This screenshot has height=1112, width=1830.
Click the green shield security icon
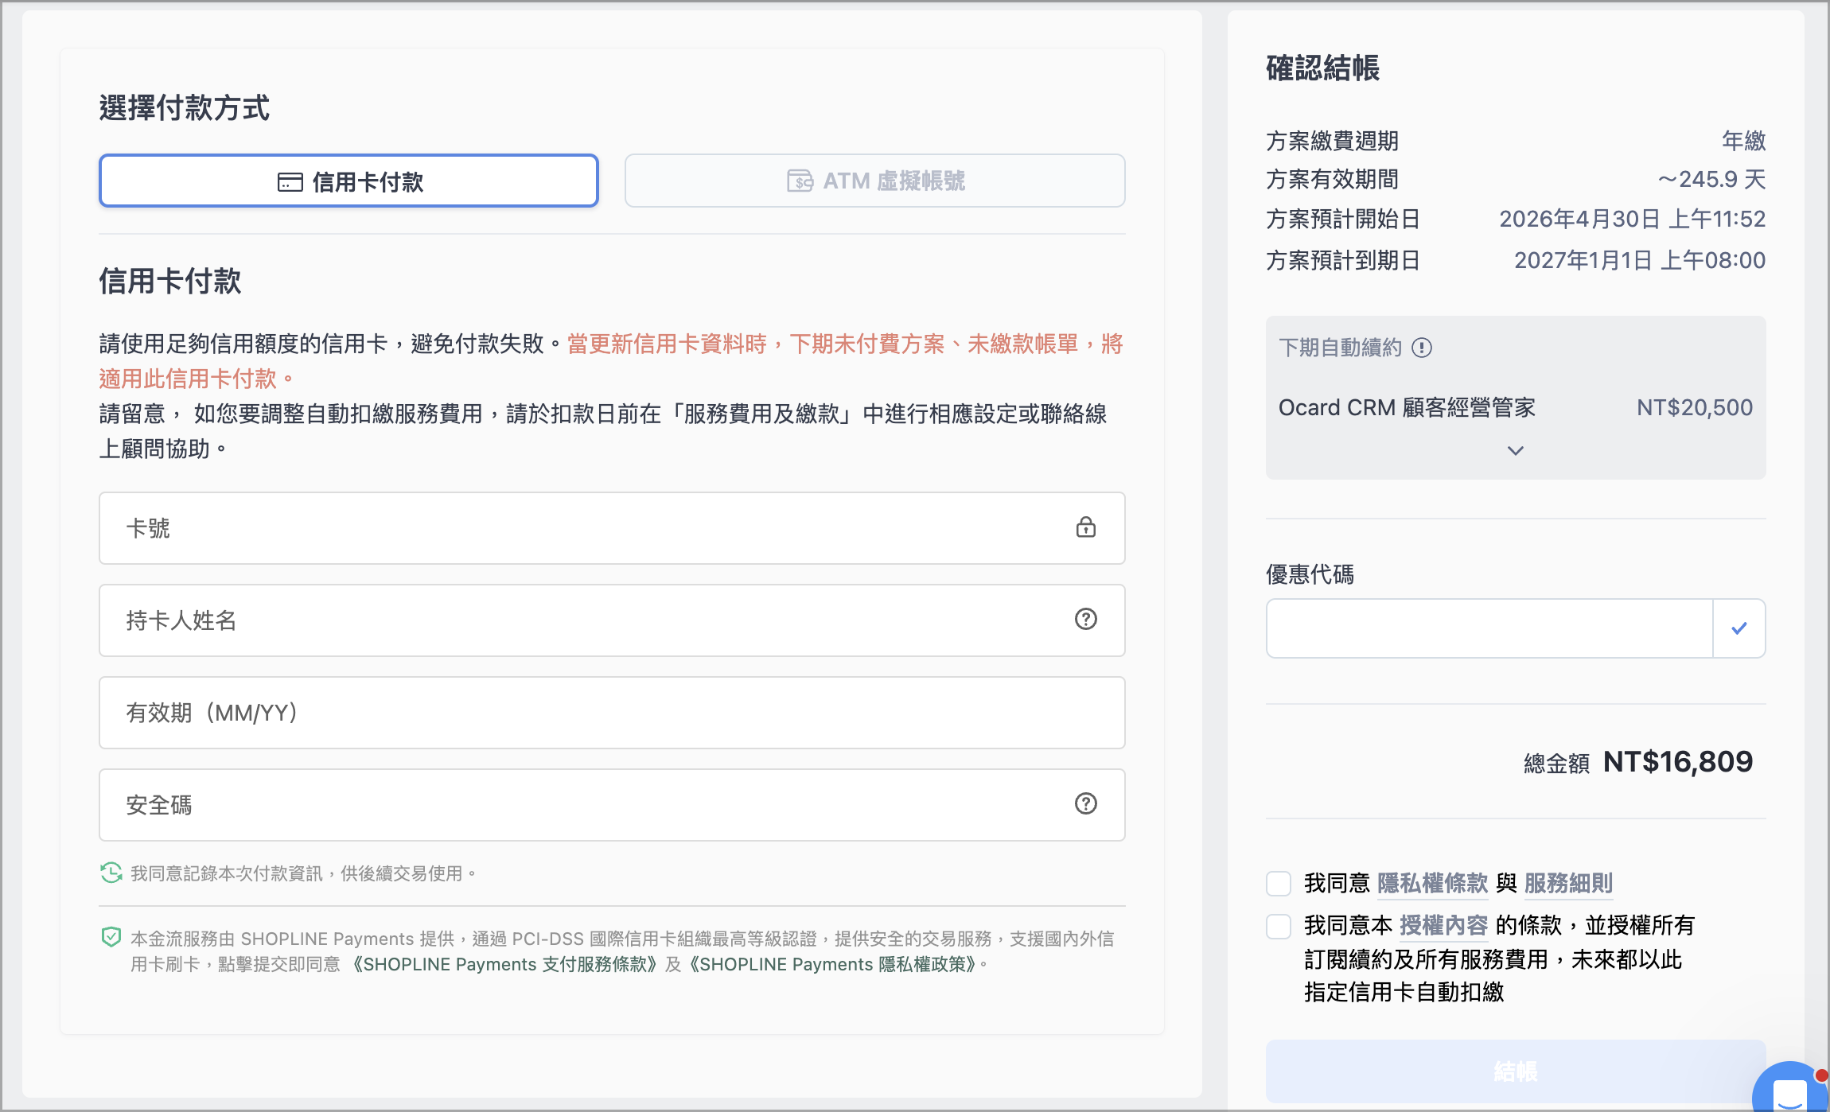[111, 937]
